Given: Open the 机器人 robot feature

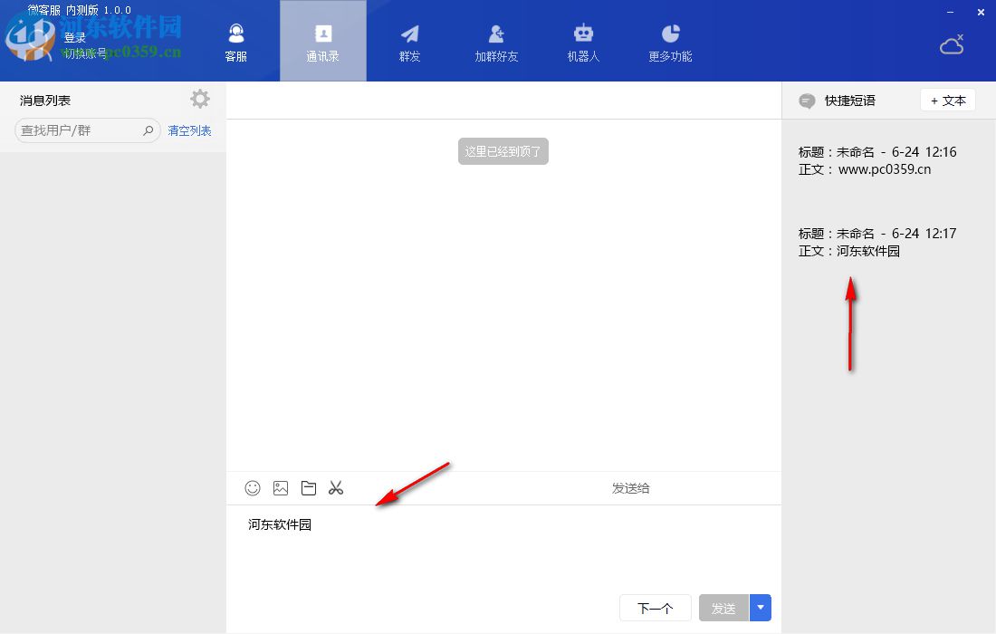Looking at the screenshot, I should [x=583, y=41].
